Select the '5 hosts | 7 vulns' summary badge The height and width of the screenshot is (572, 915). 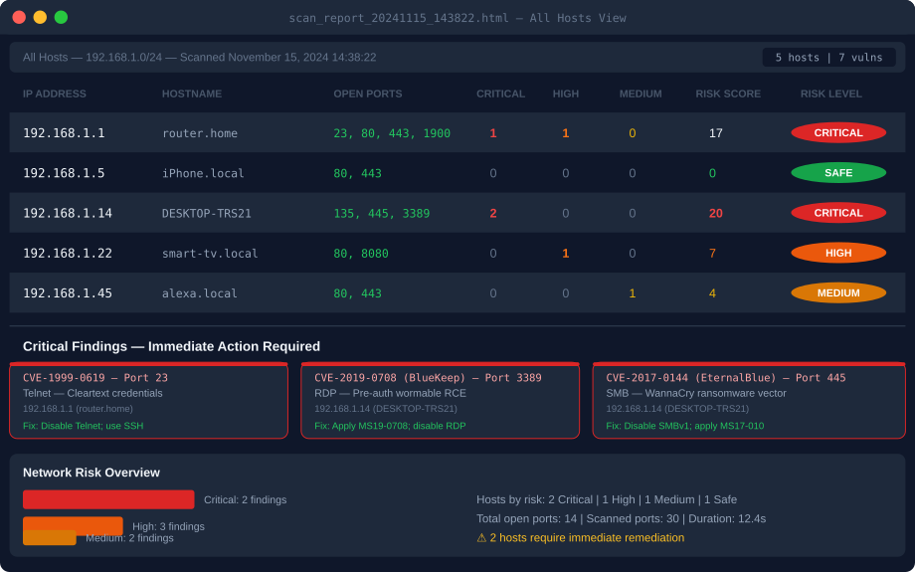(x=828, y=58)
